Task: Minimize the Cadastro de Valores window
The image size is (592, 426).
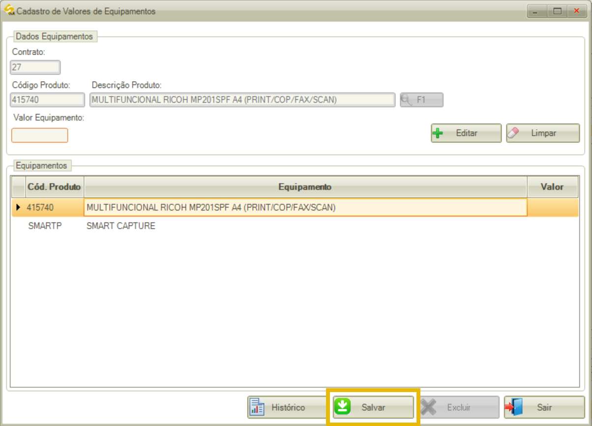Action: (x=537, y=11)
